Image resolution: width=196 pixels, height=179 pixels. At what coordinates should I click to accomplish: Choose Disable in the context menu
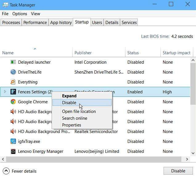(82, 102)
